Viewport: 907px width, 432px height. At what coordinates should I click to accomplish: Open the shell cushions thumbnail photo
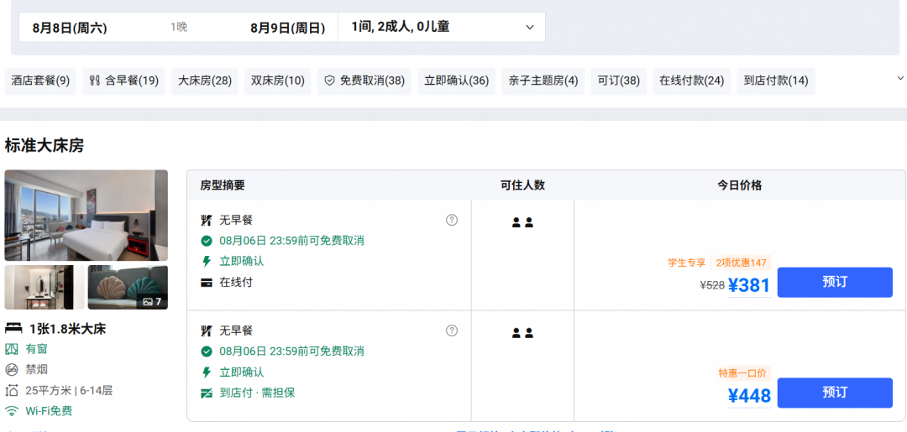(128, 287)
